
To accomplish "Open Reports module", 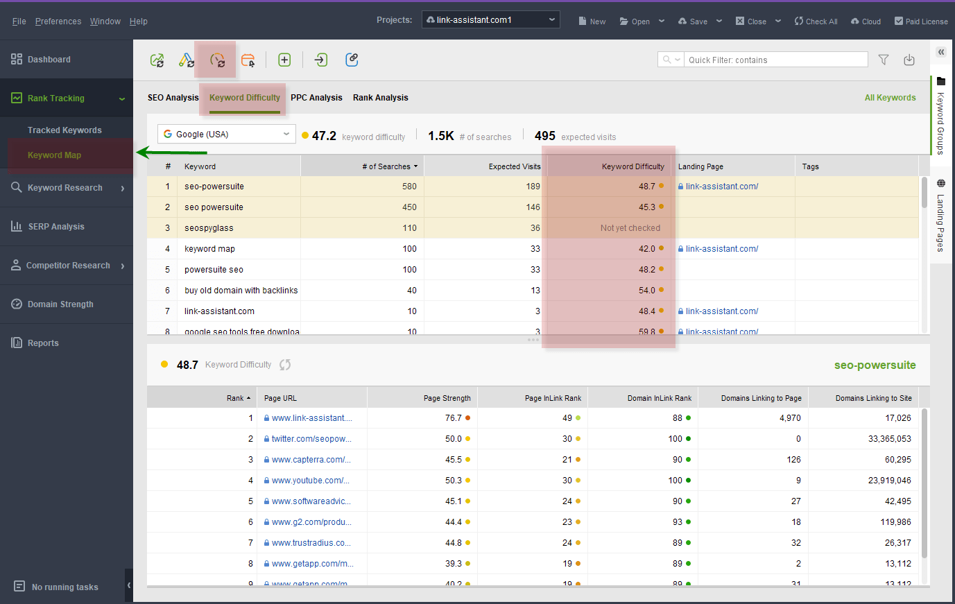I will pyautogui.click(x=67, y=343).
